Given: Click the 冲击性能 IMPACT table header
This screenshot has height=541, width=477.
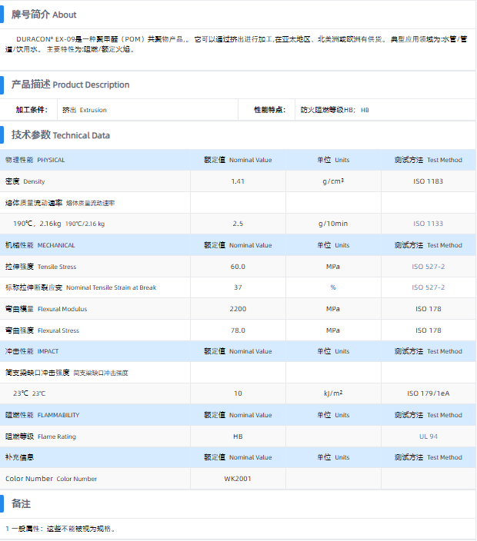Looking at the screenshot, I should coord(37,351).
